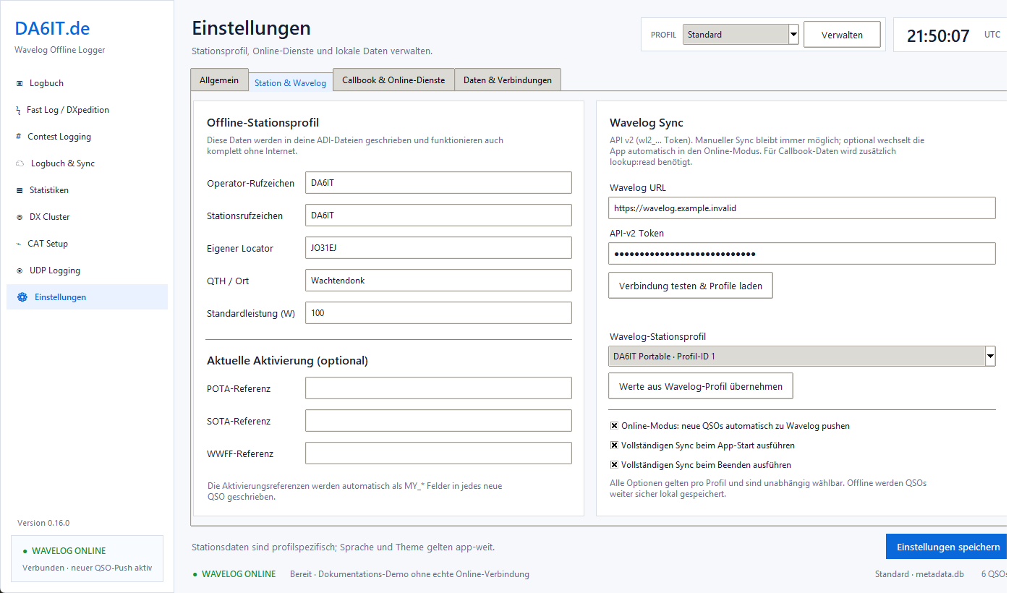1027x593 pixels.
Task: Open the PROFIL Standard dropdown
Action: click(741, 34)
